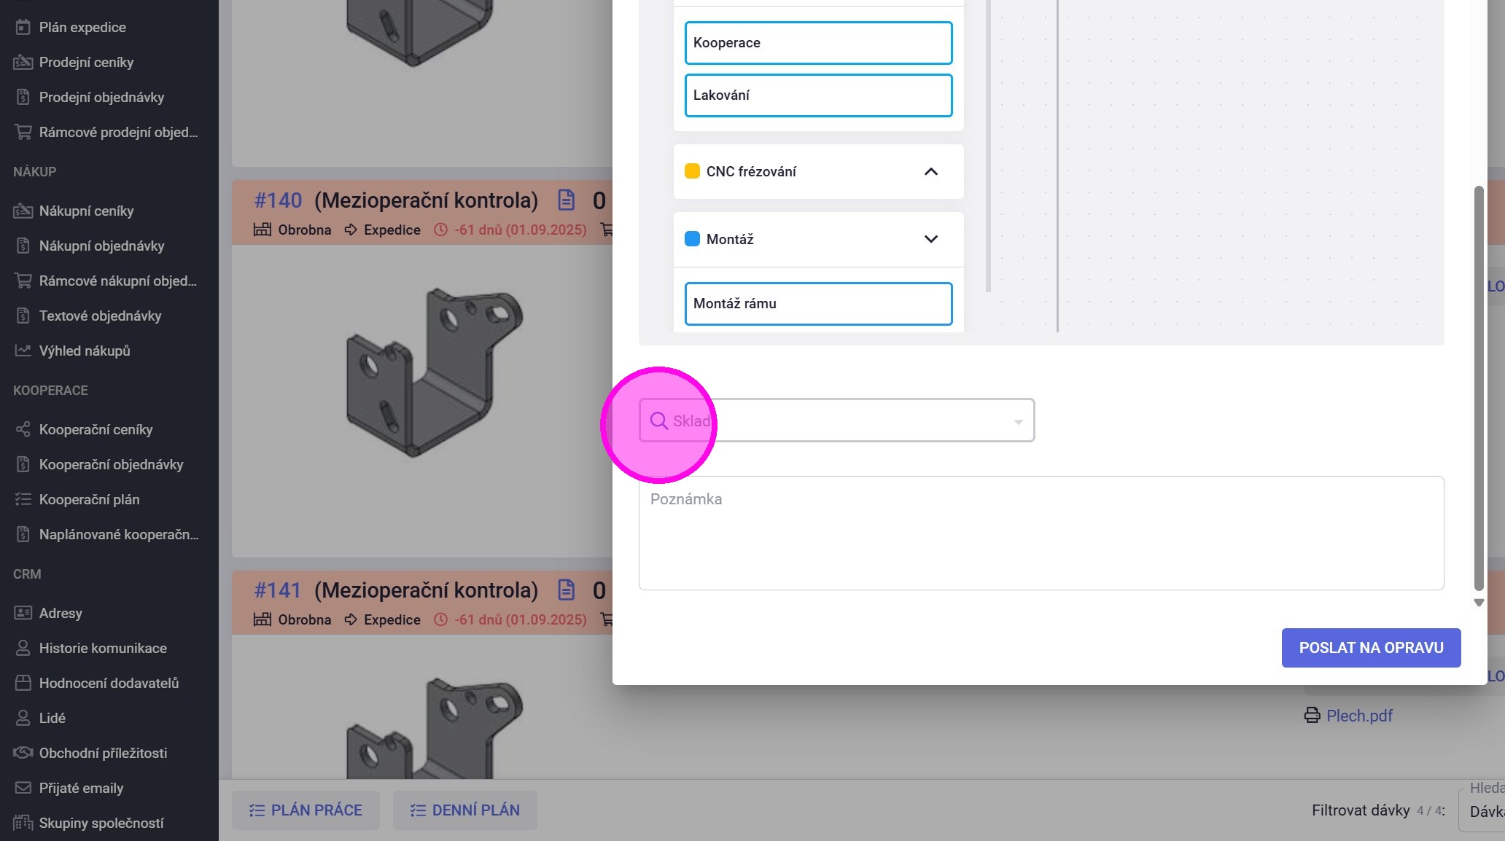This screenshot has height=841, width=1505.
Task: Open Nákupní objednávky in sidebar
Action: pyautogui.click(x=101, y=246)
